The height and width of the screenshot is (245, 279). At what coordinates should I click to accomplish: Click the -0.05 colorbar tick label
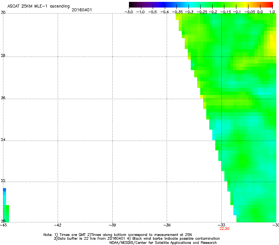[x=250, y=12]
